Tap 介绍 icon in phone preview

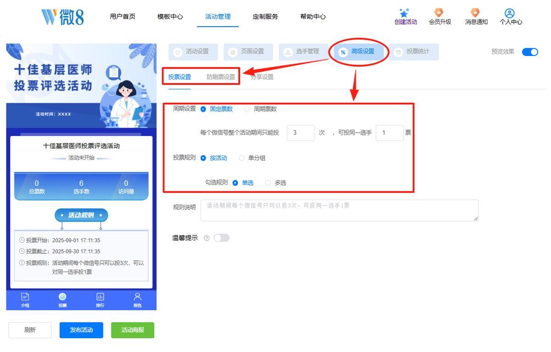click(25, 297)
